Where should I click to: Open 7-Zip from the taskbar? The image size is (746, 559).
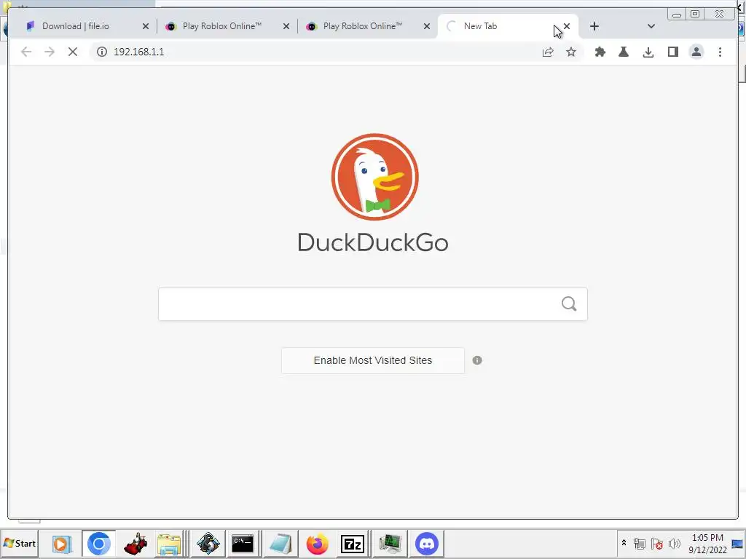(353, 544)
